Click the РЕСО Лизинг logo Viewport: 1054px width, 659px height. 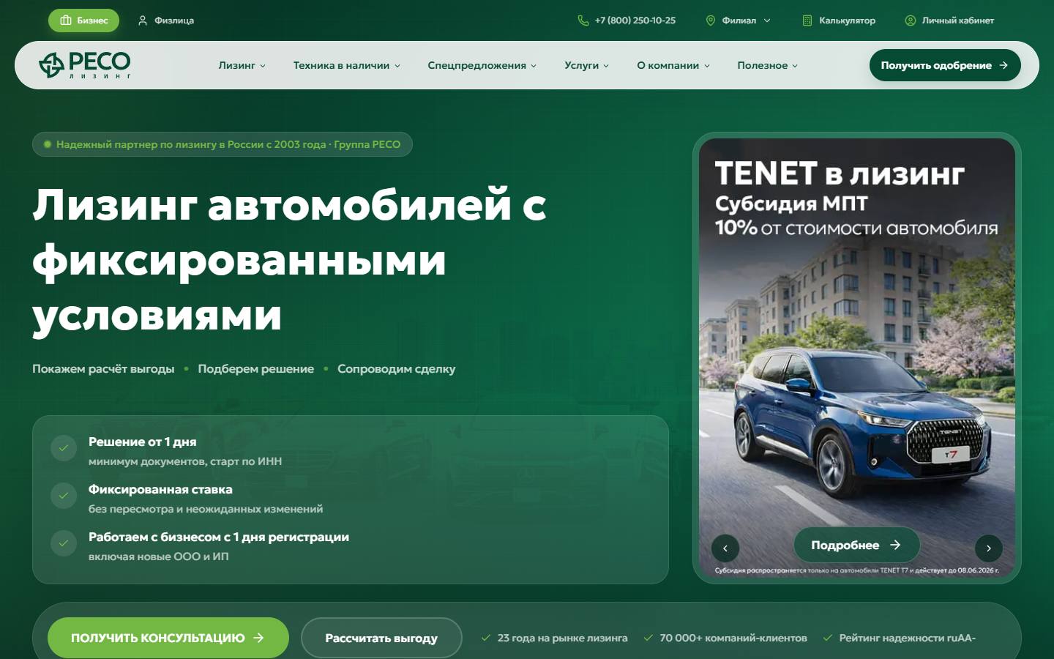(85, 65)
